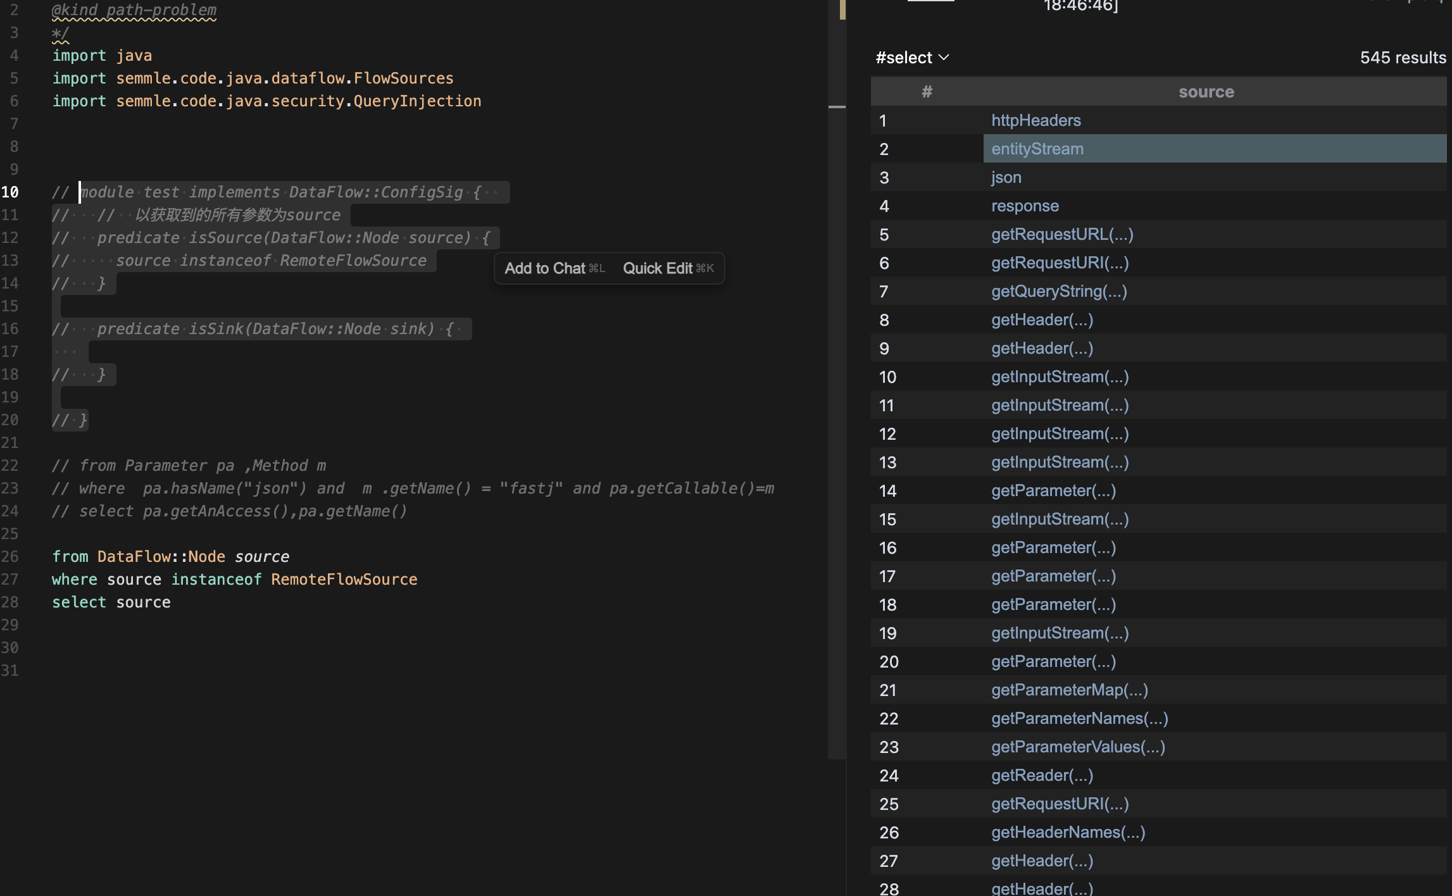Open getRequestURI(...) link in row 6
The image size is (1452, 896).
tap(1060, 263)
